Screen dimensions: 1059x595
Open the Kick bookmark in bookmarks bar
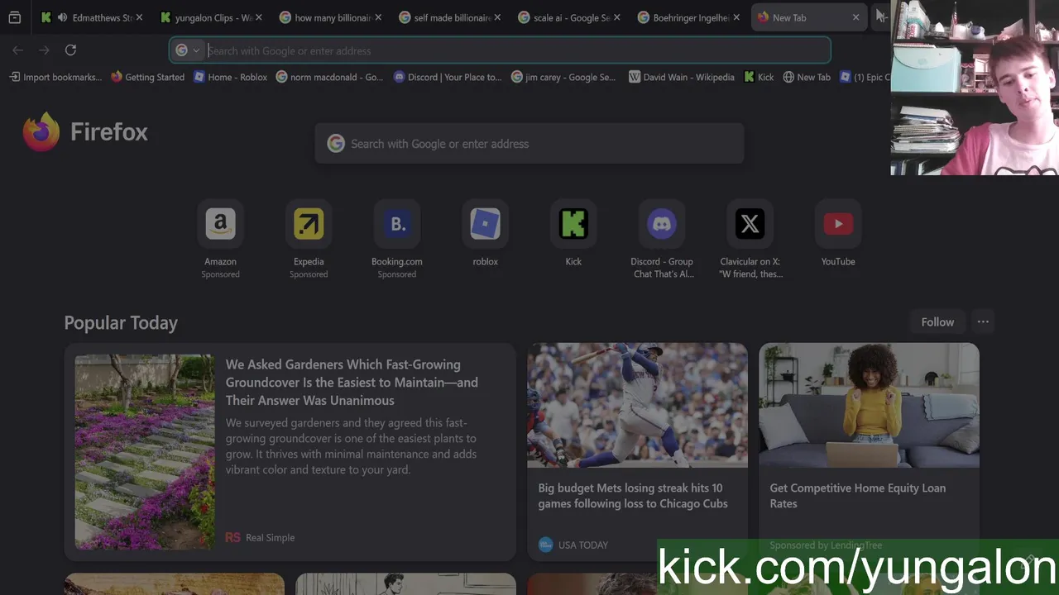coord(759,77)
